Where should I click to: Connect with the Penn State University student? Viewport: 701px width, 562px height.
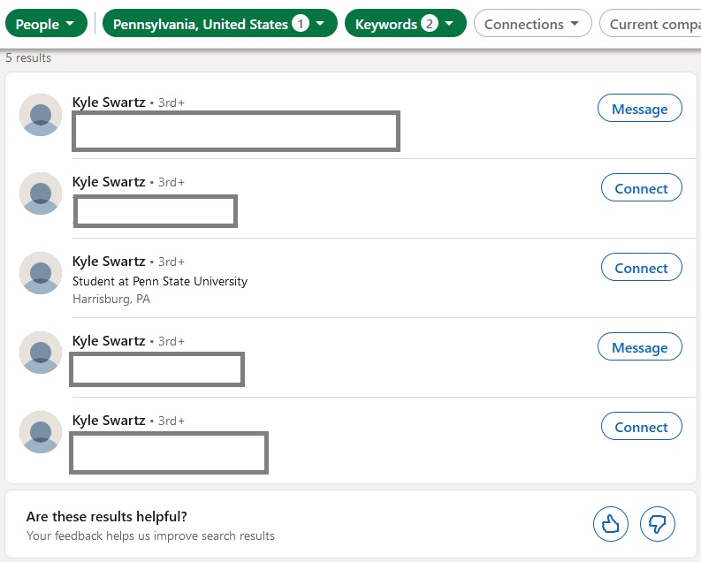pos(642,267)
